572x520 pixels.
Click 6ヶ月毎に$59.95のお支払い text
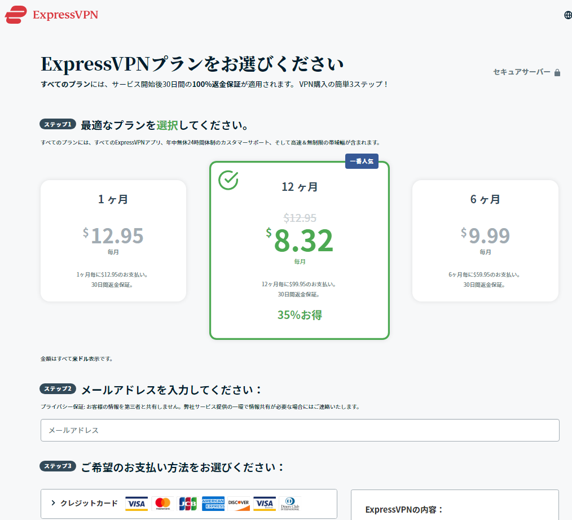(485, 274)
